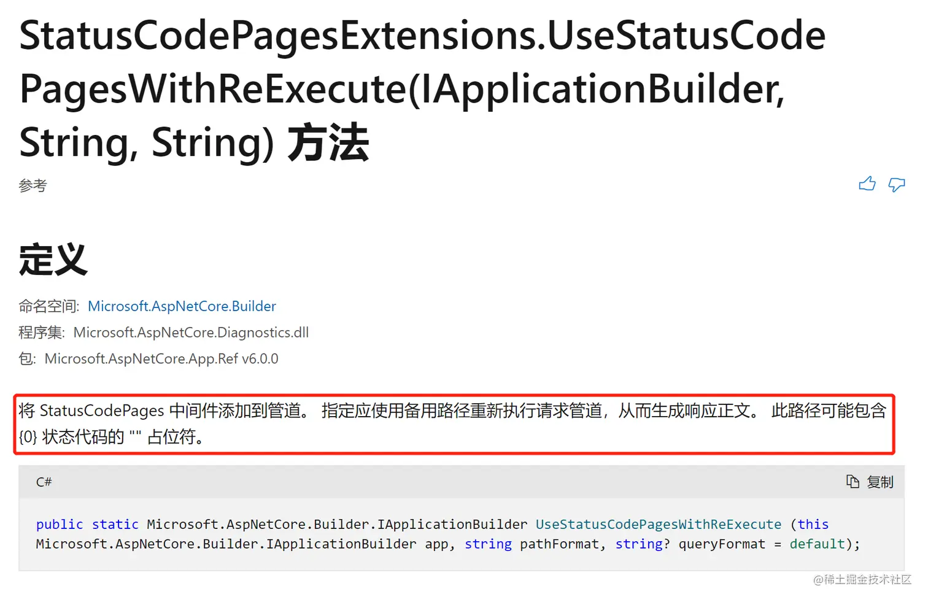Click the 命名空间 label

[x=49, y=306]
